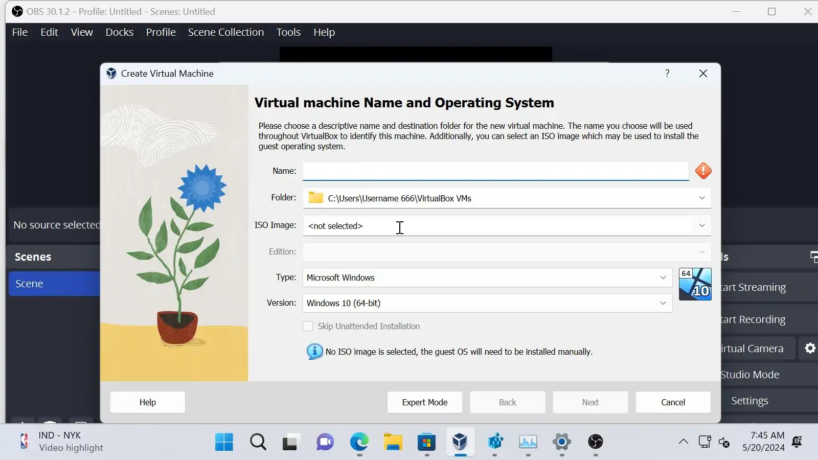This screenshot has height=460, width=818.
Task: Expand the ISO Image dropdown
Action: click(x=702, y=225)
